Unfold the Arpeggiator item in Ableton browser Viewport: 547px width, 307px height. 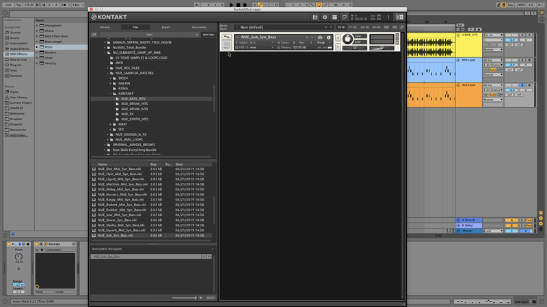point(37,25)
